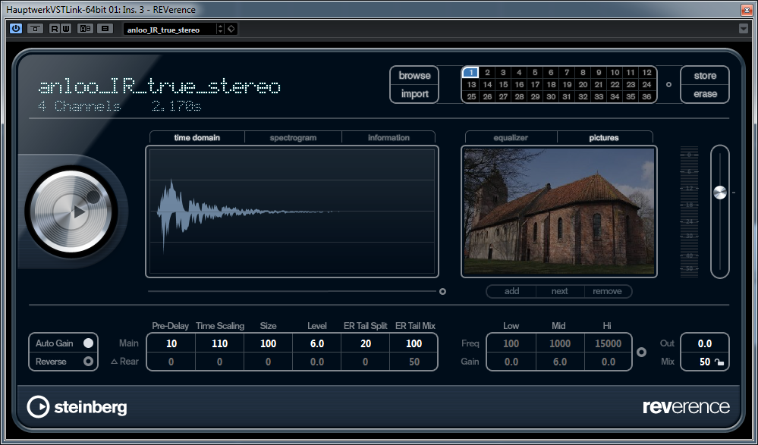Click the Write automation W icon
Viewport: 758px width, 445px height.
point(66,29)
